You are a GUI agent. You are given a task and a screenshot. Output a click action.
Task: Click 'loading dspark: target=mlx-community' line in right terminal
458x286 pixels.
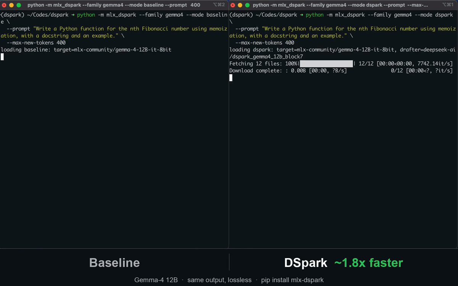click(x=342, y=50)
